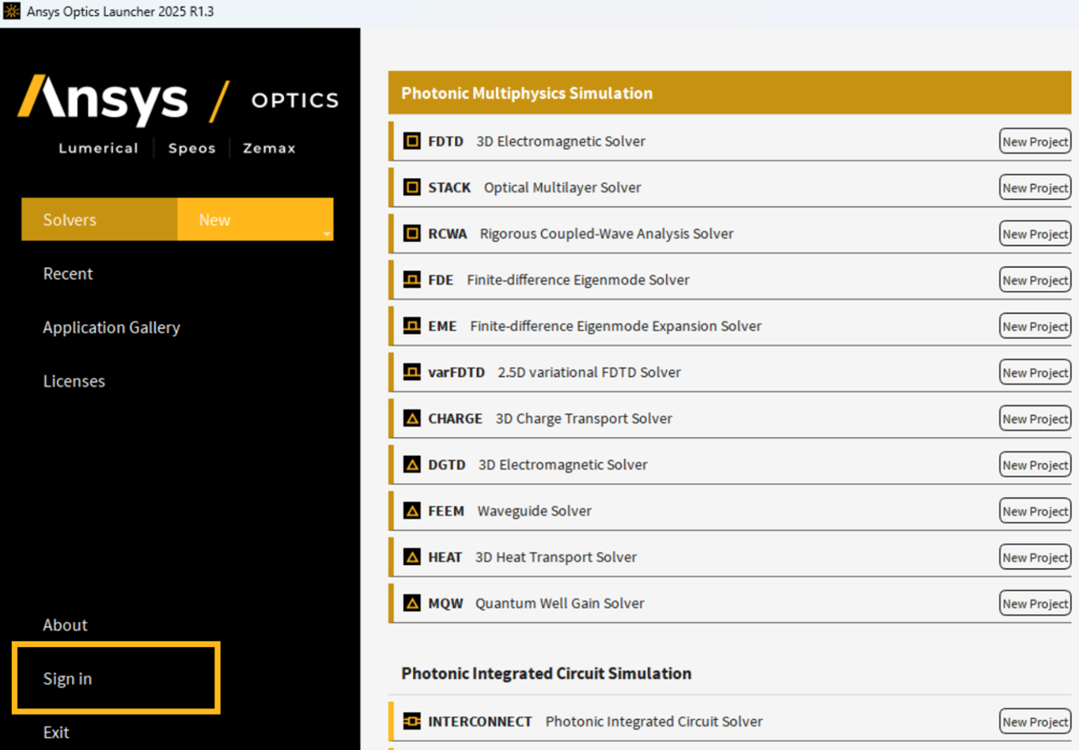The image size is (1079, 750).
Task: Open the New dropdown beside Solvers
Action: [x=256, y=219]
